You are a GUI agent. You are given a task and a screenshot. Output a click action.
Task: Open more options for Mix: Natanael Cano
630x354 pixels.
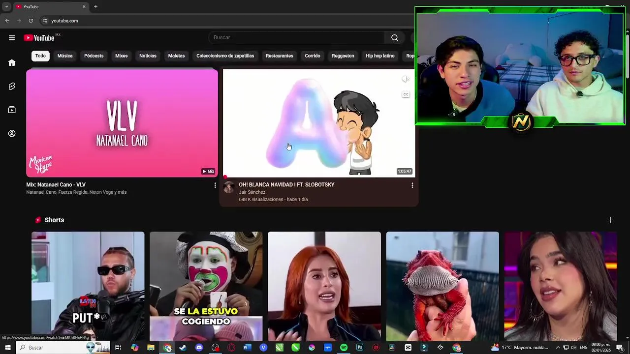tap(215, 185)
